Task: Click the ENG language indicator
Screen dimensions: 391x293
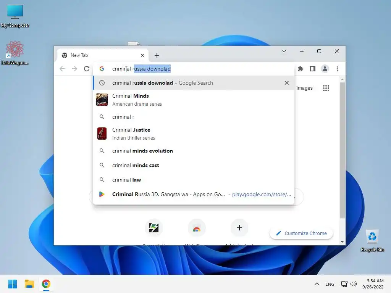Action: (330, 284)
